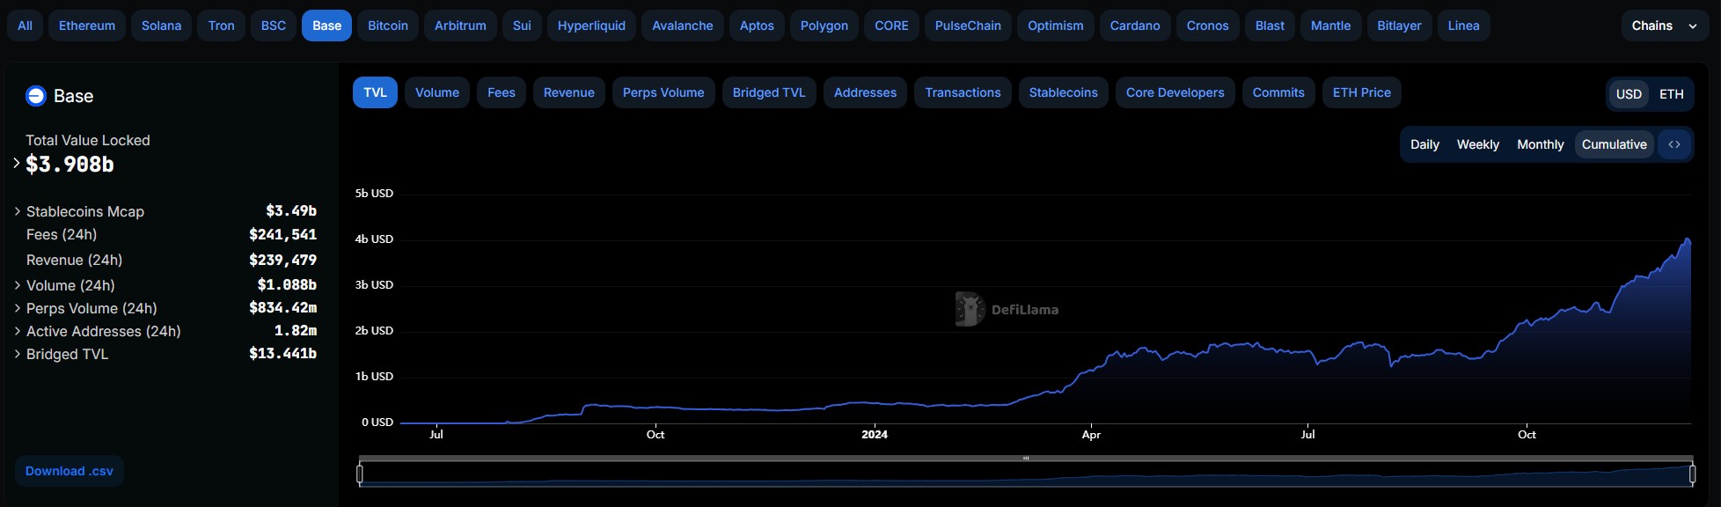Select Weekly chart grouping

pyautogui.click(x=1477, y=144)
